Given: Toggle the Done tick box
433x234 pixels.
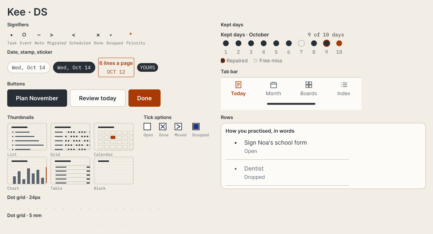Looking at the screenshot, I should (163, 127).
